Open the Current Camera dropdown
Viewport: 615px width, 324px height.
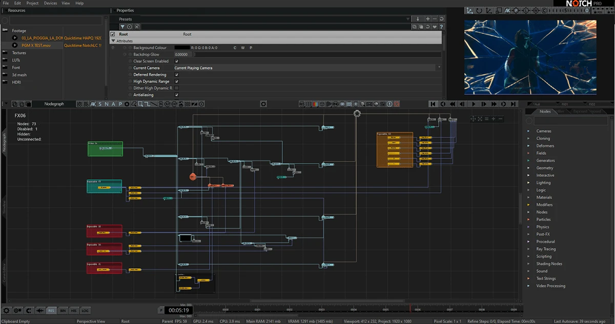click(x=307, y=68)
